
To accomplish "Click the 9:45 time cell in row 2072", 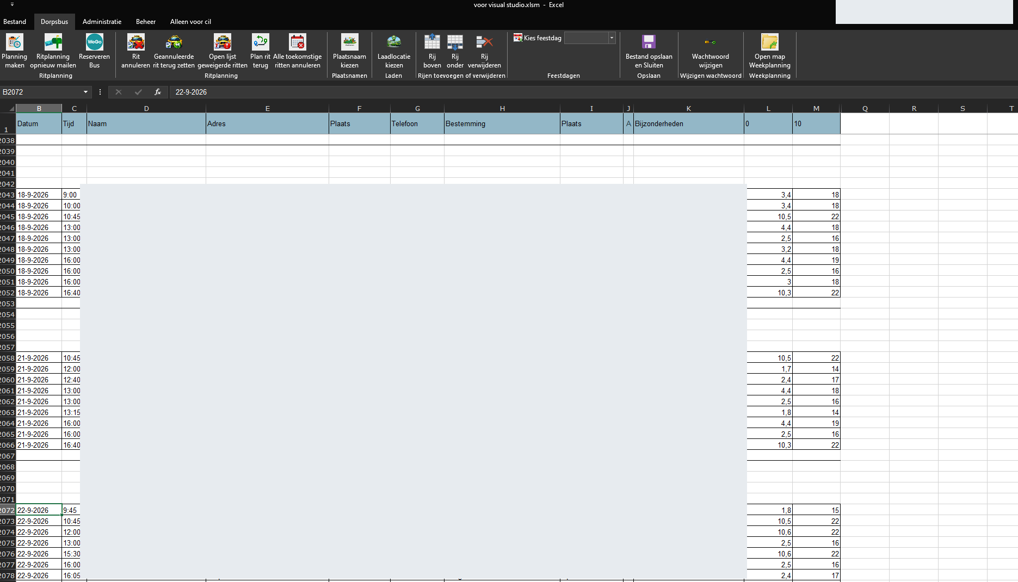I will [x=71, y=510].
